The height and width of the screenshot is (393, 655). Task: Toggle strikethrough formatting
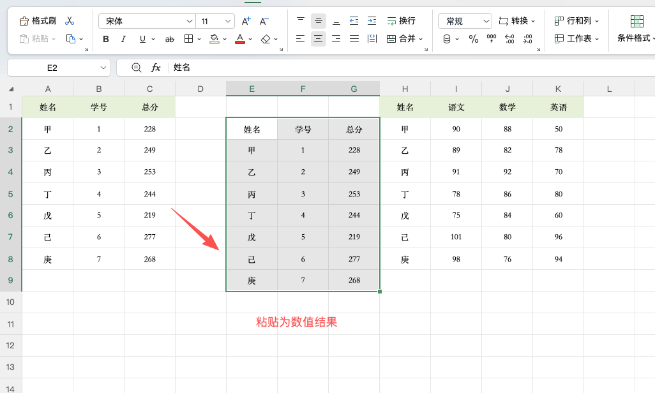pyautogui.click(x=169, y=39)
